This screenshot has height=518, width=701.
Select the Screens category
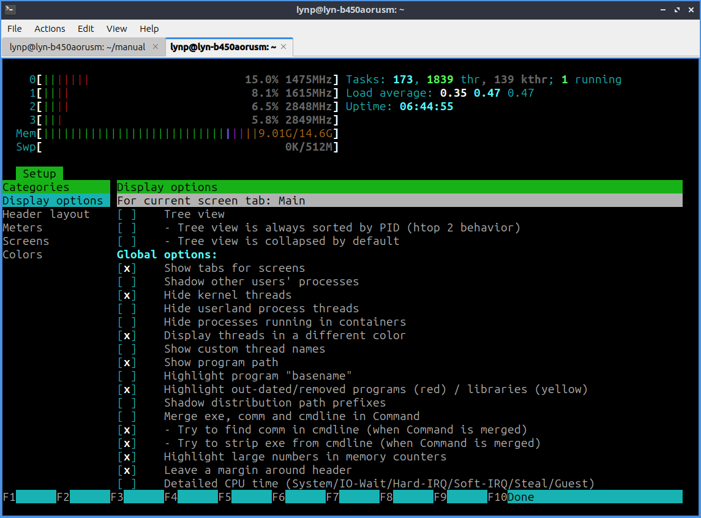pyautogui.click(x=26, y=241)
